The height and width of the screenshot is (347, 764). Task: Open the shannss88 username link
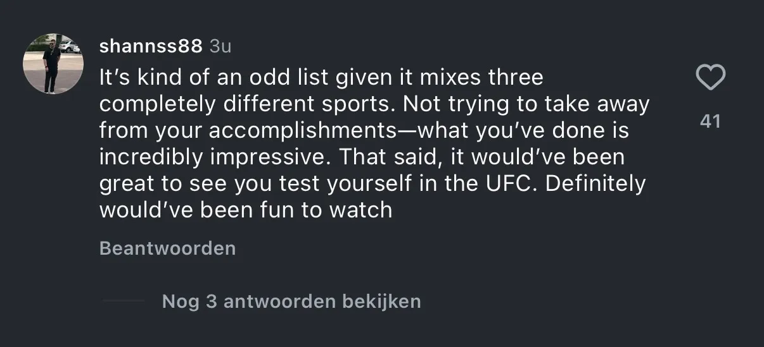tap(151, 46)
